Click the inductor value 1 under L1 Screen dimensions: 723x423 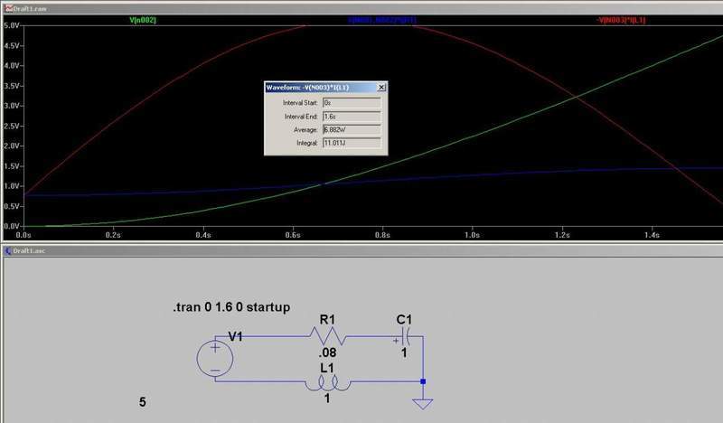(327, 398)
